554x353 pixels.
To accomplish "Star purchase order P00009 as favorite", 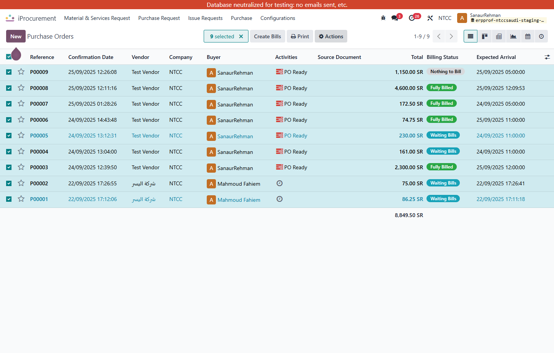I will (x=21, y=72).
